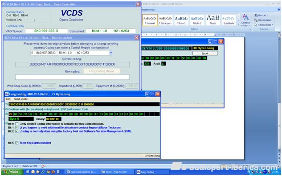Click the New coding input field

[72, 77]
